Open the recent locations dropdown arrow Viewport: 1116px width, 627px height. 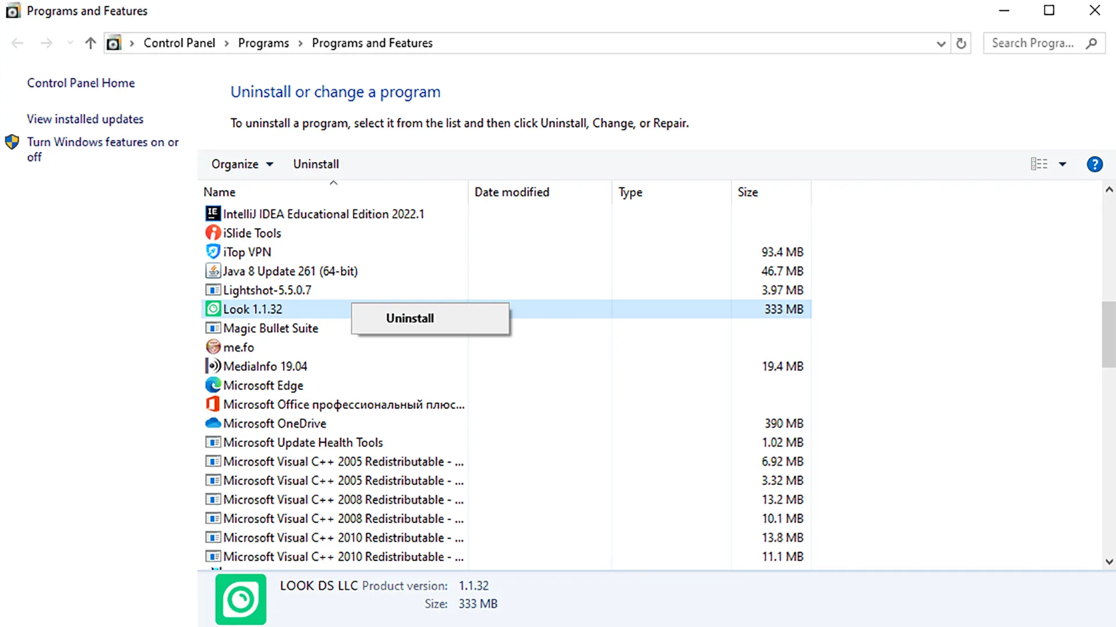70,43
